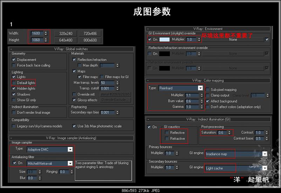The image size is (281, 193).
Task: Toggle Filter maps checkbox
Action: pyautogui.click(x=80, y=77)
